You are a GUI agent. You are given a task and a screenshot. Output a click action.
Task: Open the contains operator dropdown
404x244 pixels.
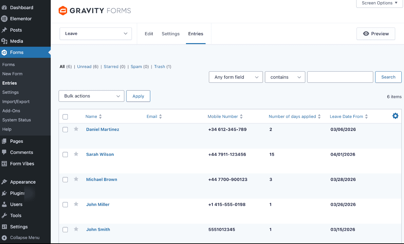(285, 77)
